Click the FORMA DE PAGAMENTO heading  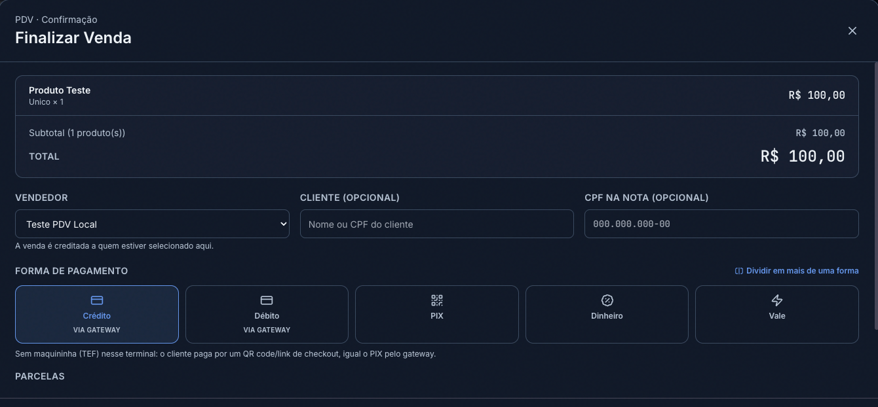tap(71, 271)
